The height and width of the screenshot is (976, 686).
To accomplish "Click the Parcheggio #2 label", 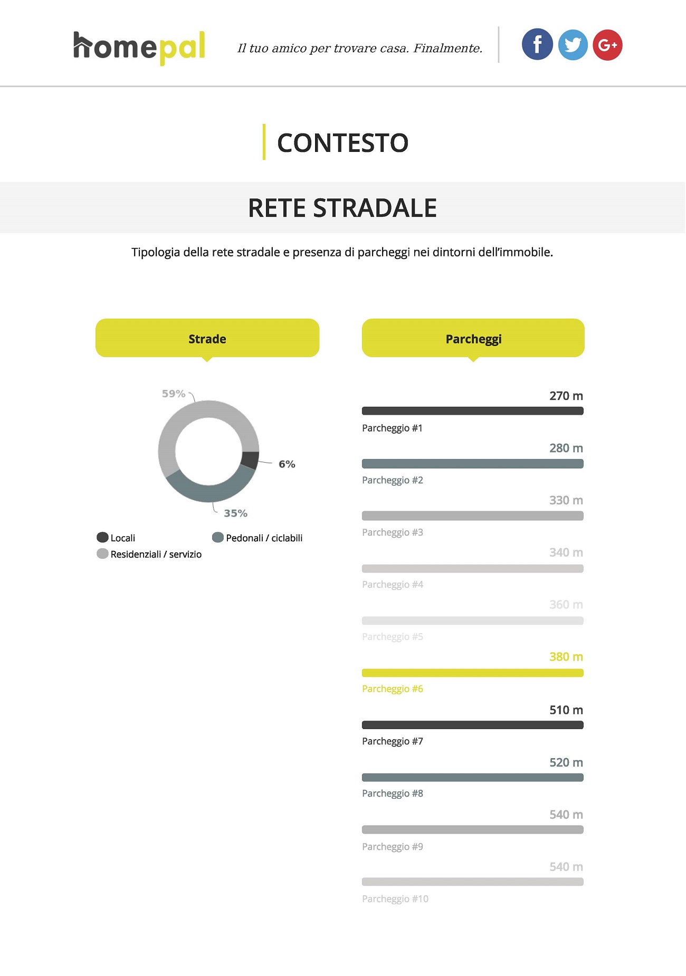I will pyautogui.click(x=393, y=480).
